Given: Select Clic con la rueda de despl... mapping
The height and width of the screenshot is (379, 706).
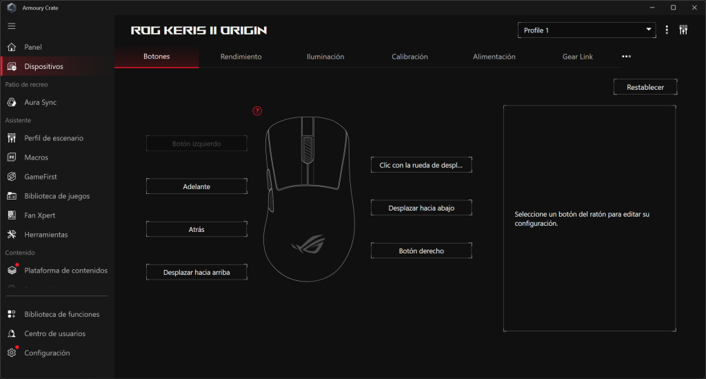Looking at the screenshot, I should pyautogui.click(x=421, y=165).
